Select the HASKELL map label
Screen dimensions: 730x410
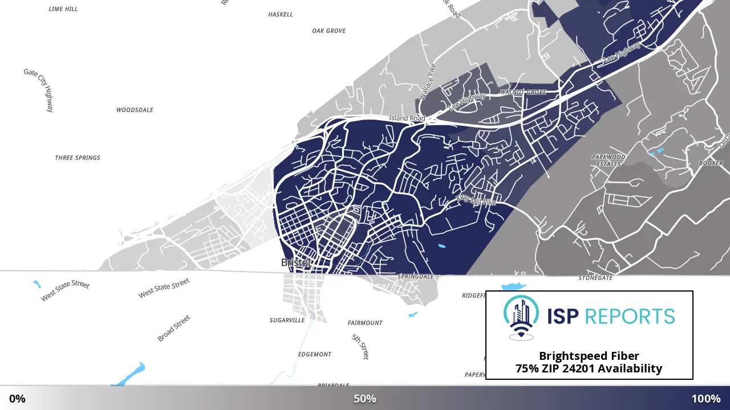point(281,14)
